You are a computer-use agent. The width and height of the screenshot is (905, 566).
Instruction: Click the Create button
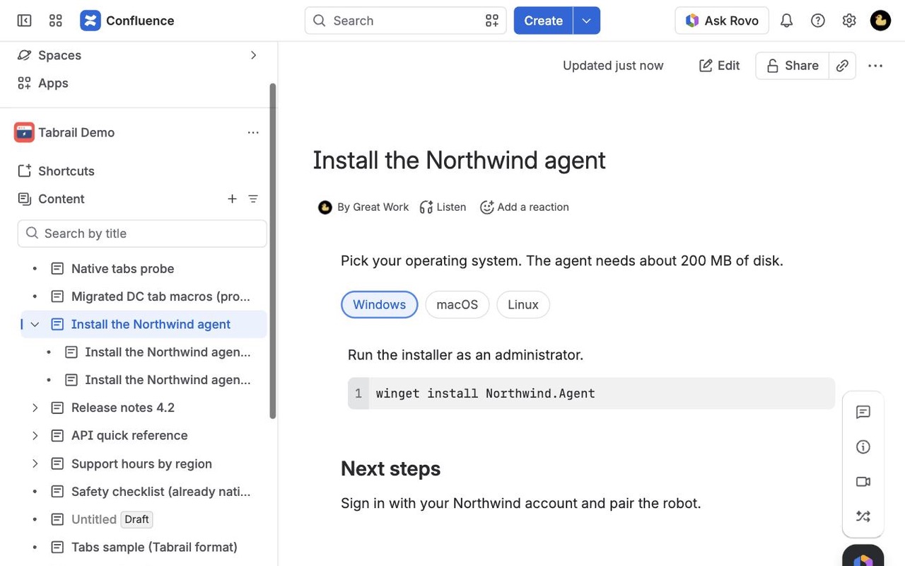point(543,21)
